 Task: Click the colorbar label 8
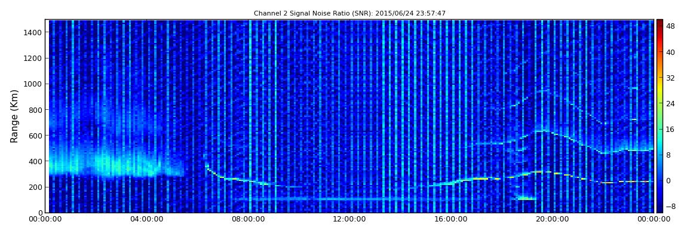(x=668, y=155)
